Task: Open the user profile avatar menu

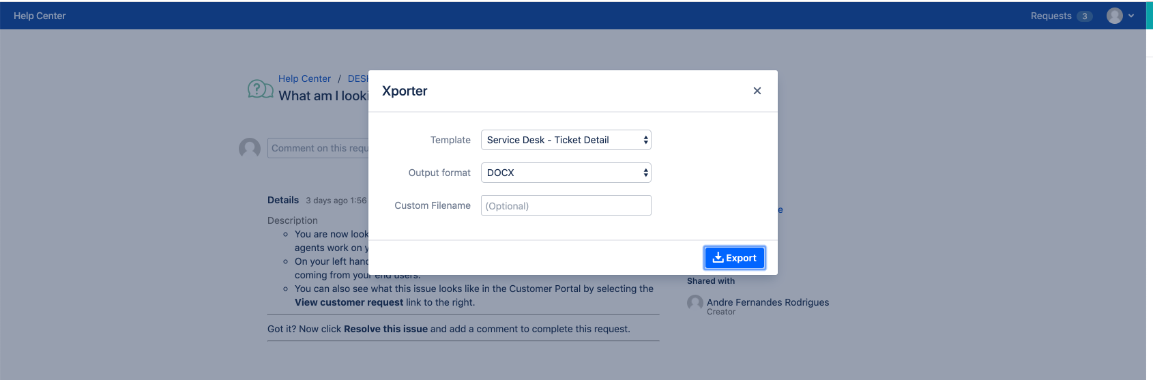Action: (1114, 16)
